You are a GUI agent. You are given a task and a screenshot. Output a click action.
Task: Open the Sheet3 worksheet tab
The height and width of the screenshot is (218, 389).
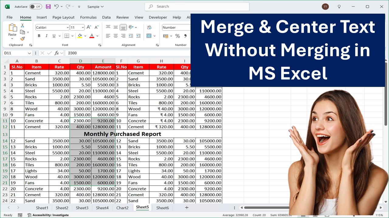tap(82, 208)
